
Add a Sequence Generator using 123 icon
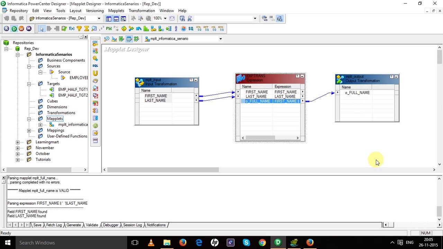tap(101, 29)
